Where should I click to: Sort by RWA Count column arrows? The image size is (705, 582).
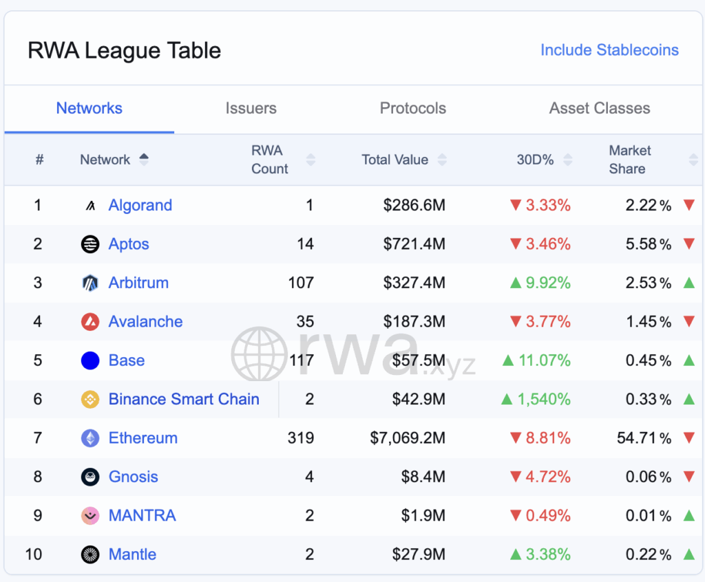coord(311,160)
